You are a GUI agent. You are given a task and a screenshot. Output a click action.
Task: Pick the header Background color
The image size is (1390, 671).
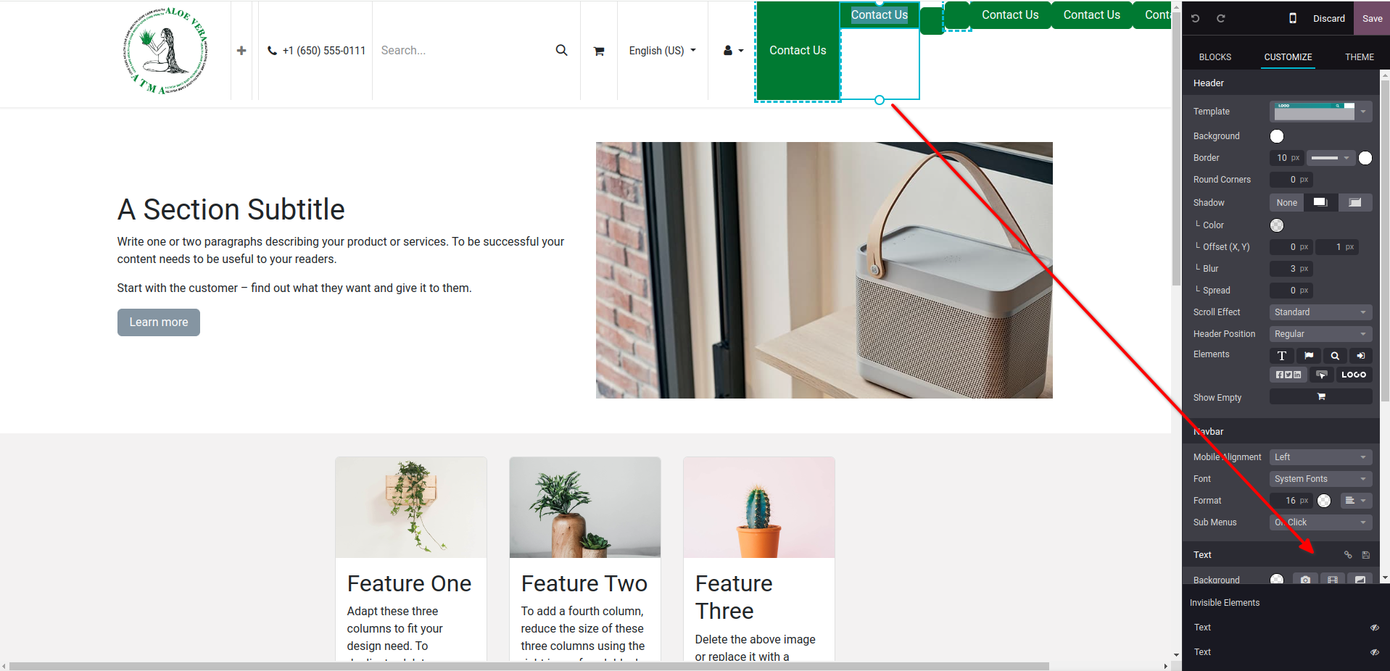point(1277,136)
